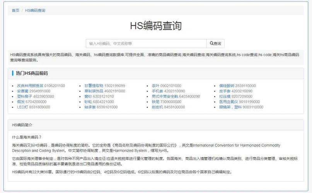The width and height of the screenshot is (312, 193).
Task: Click the paragraph starting 海关编码又叫HS编码
Action: click(x=146, y=148)
